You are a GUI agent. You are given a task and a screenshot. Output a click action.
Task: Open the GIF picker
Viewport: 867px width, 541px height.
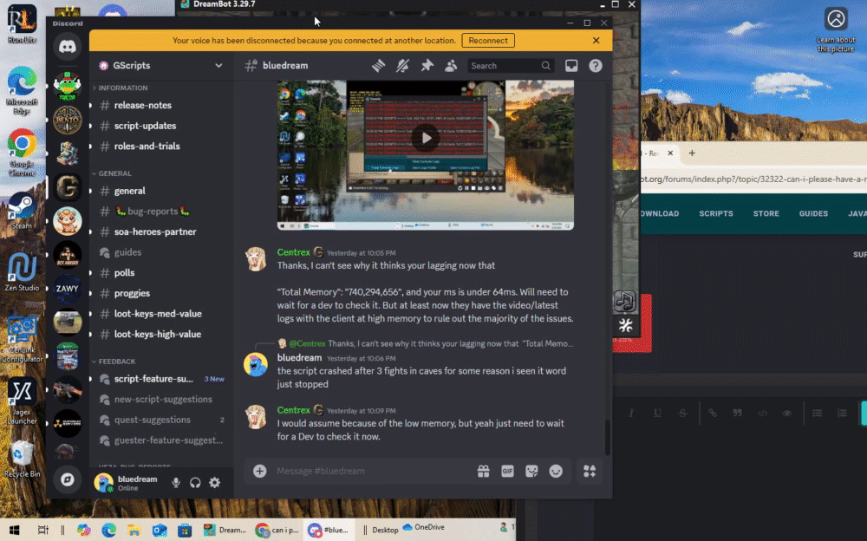coord(507,471)
